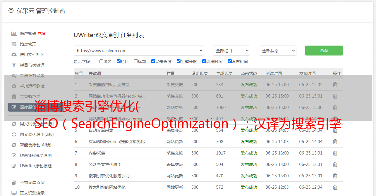Open 智能伪原创[AI版] menu item
Screen dimensions: 376x196
[x=36, y=145]
